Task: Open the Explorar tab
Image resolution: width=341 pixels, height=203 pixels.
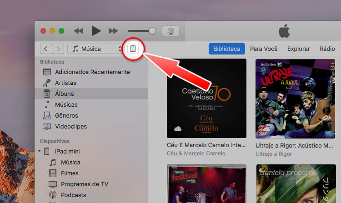Action: point(299,49)
